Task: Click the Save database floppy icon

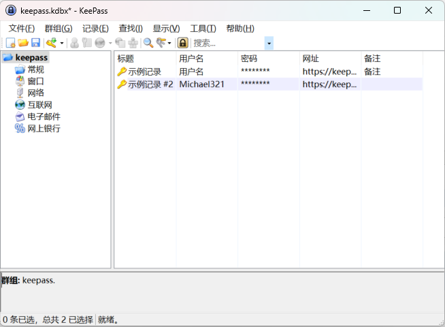Action: (x=36, y=43)
